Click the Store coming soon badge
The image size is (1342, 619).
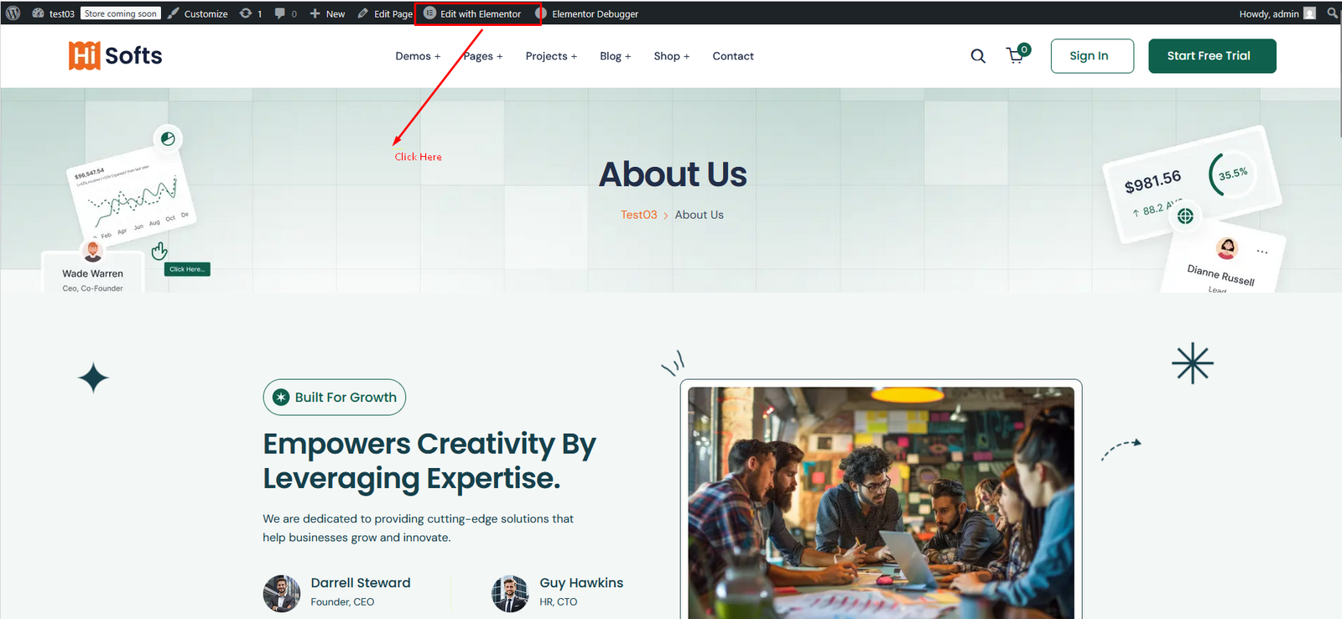(121, 13)
